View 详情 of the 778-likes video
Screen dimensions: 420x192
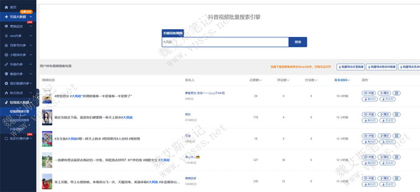click(x=369, y=114)
